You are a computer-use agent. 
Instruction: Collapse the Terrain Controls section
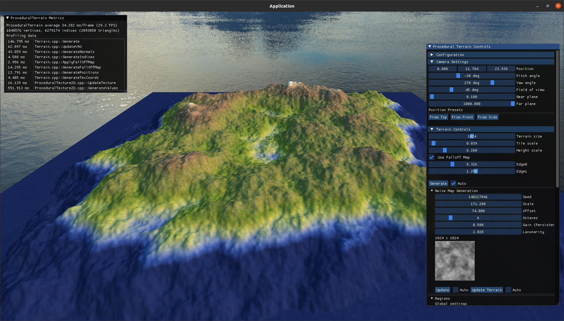point(491,129)
